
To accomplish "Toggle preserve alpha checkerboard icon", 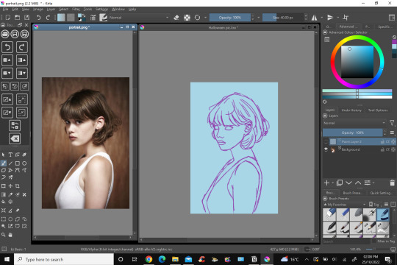I will click(187, 17).
